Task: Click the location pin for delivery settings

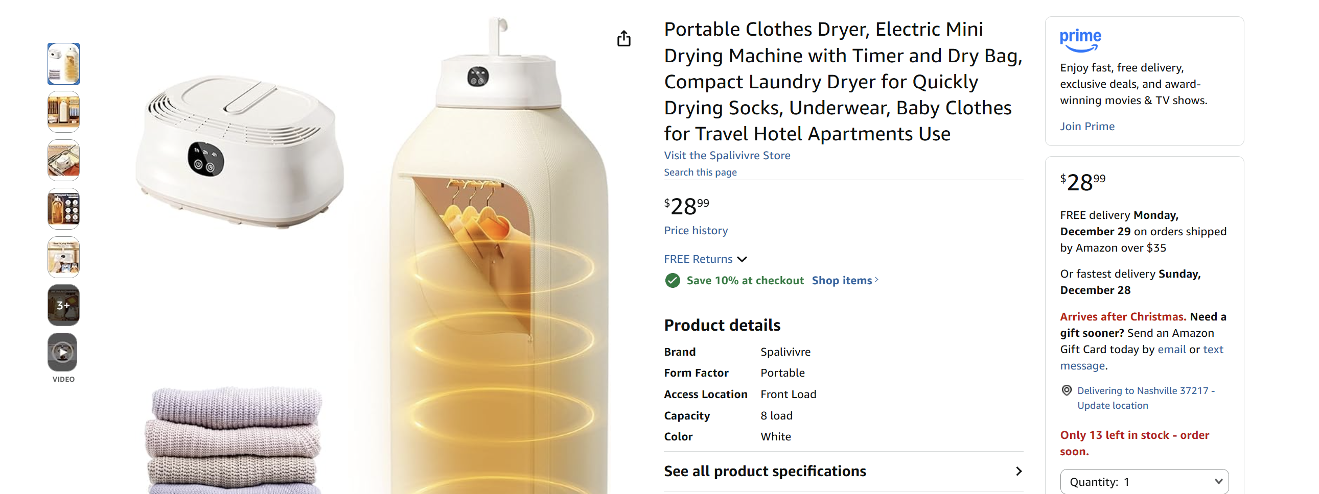Action: tap(1067, 390)
